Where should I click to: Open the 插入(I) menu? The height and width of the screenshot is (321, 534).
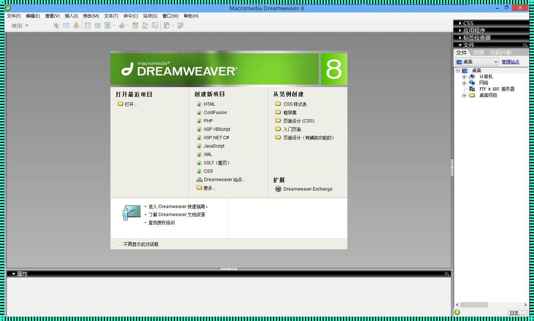71,16
